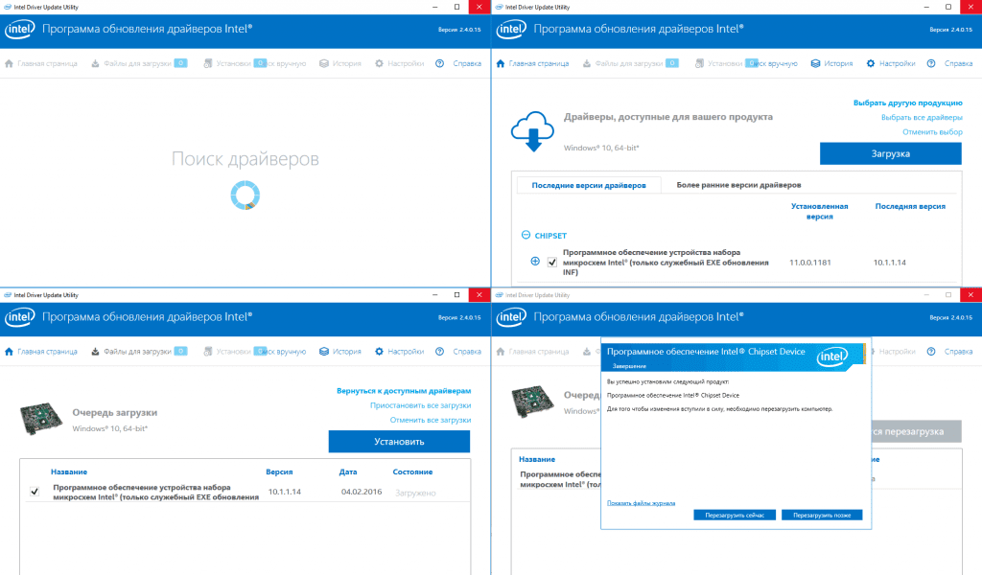Click Выбрать все драйверы link
The image size is (982, 575).
(x=922, y=117)
